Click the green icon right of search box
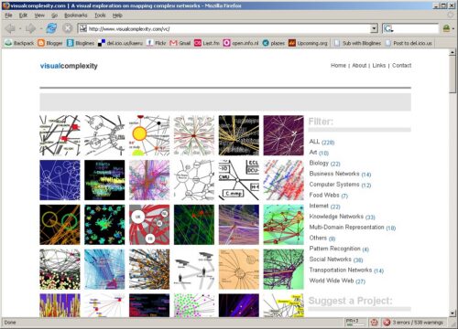The height and width of the screenshot is (329, 458). [447, 28]
